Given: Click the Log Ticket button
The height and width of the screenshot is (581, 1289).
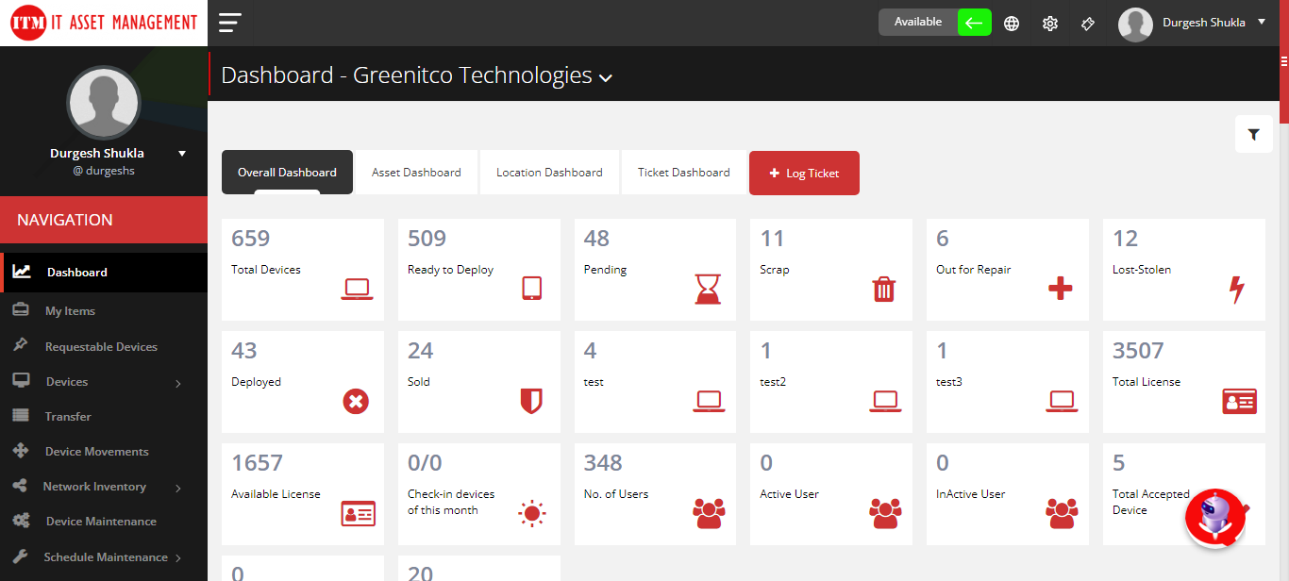Looking at the screenshot, I should tap(804, 174).
